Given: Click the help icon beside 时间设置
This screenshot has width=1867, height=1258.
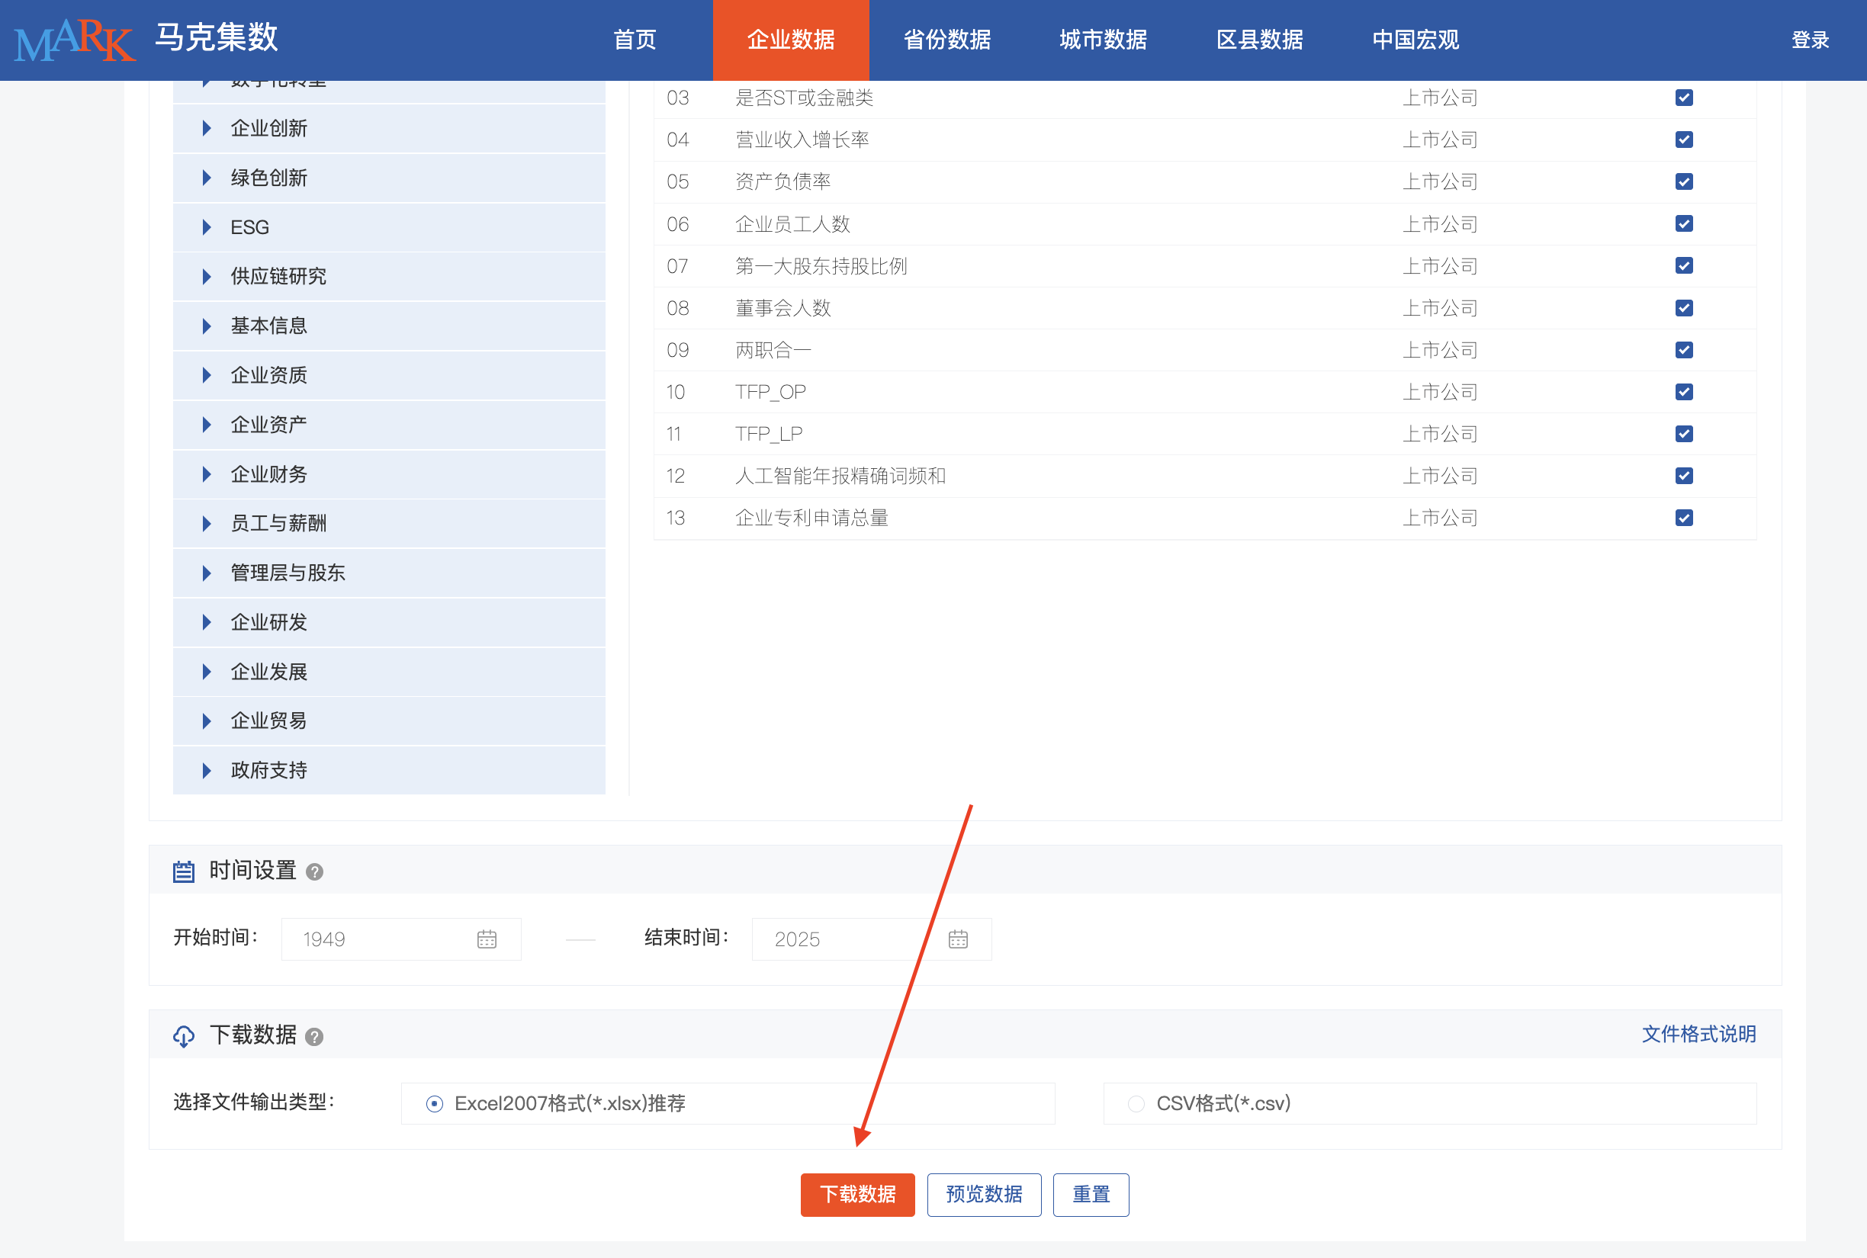Looking at the screenshot, I should (x=315, y=871).
